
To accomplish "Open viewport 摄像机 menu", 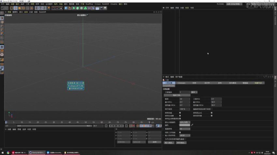I will (15, 12).
